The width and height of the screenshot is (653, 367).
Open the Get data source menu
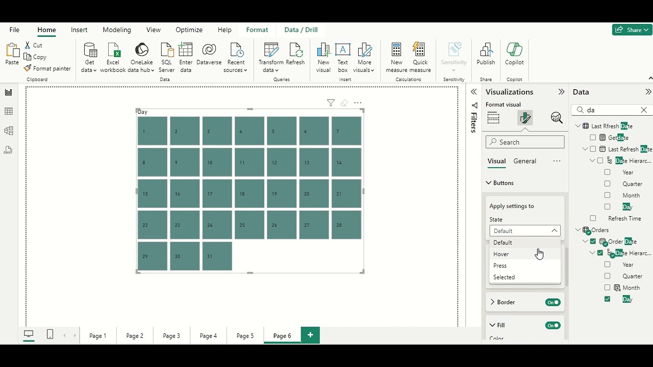coord(90,58)
